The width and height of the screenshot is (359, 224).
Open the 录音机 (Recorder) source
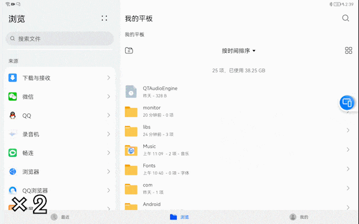60,134
